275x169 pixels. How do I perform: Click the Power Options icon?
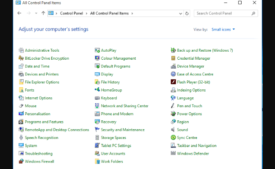pyautogui.click(x=173, y=114)
